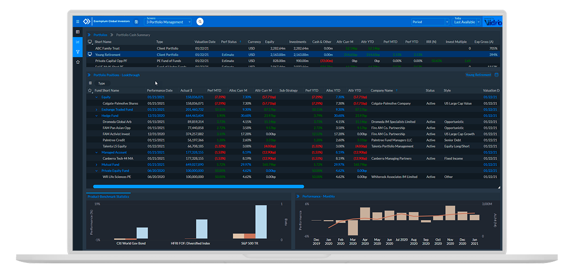Click the Sub-Strategy column header

click(289, 90)
